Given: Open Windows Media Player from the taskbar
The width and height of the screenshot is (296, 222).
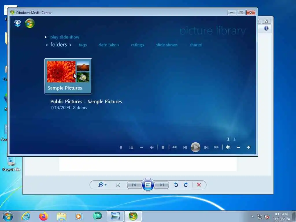Looking at the screenshot, I should [x=79, y=216].
